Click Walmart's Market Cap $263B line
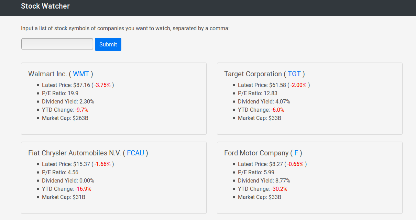Screen dimensions: 416x220 65,118
